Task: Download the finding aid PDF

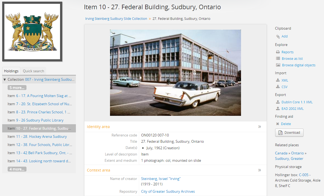Action: pos(289,133)
